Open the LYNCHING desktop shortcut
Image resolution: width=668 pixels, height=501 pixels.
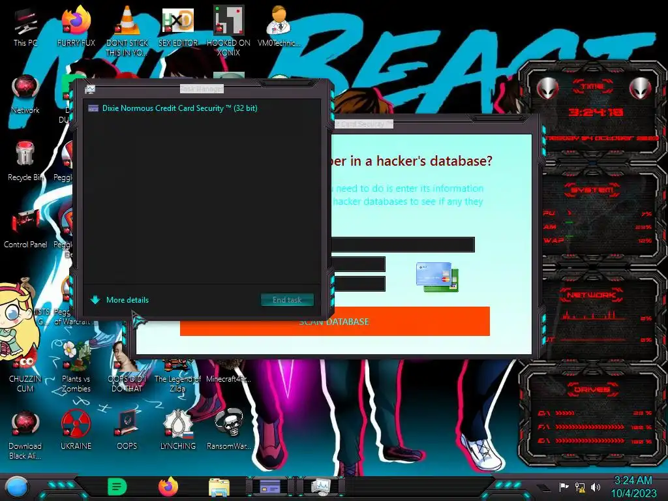(178, 429)
